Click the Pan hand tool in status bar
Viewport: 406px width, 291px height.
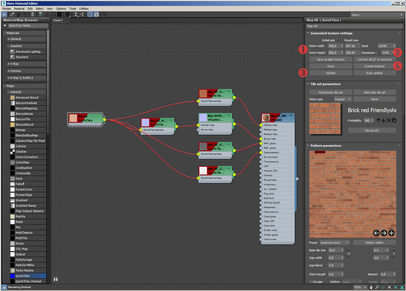click(x=371, y=287)
